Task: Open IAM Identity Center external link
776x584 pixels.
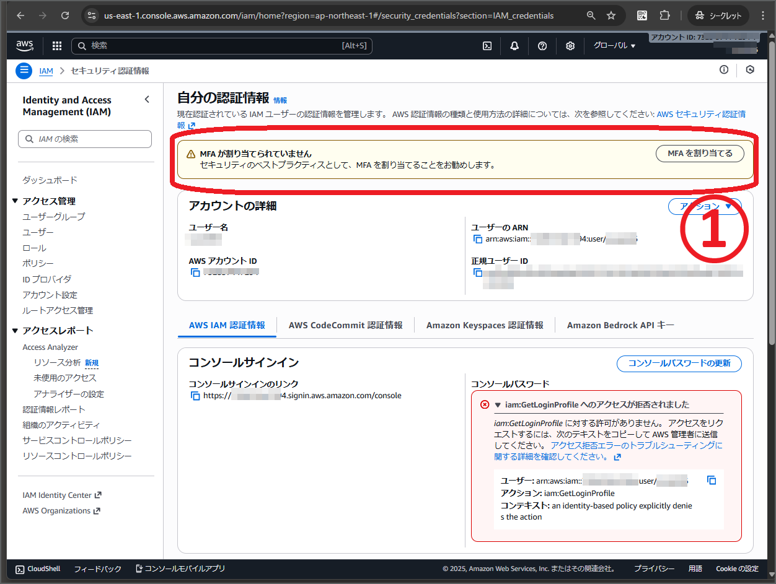Action: pyautogui.click(x=62, y=495)
